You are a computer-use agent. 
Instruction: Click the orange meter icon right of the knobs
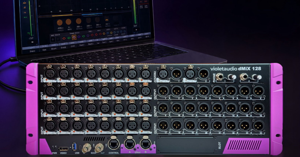coord(107,19)
